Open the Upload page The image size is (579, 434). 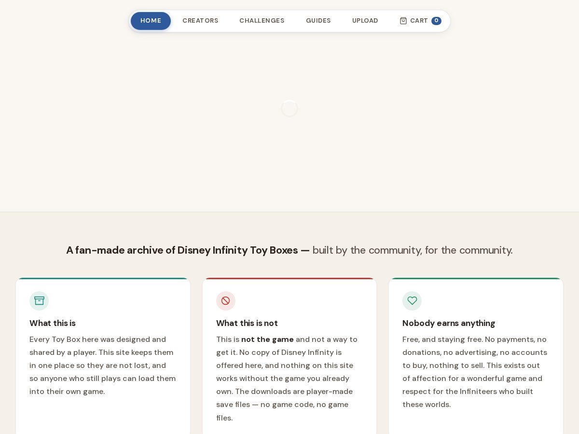tap(365, 21)
